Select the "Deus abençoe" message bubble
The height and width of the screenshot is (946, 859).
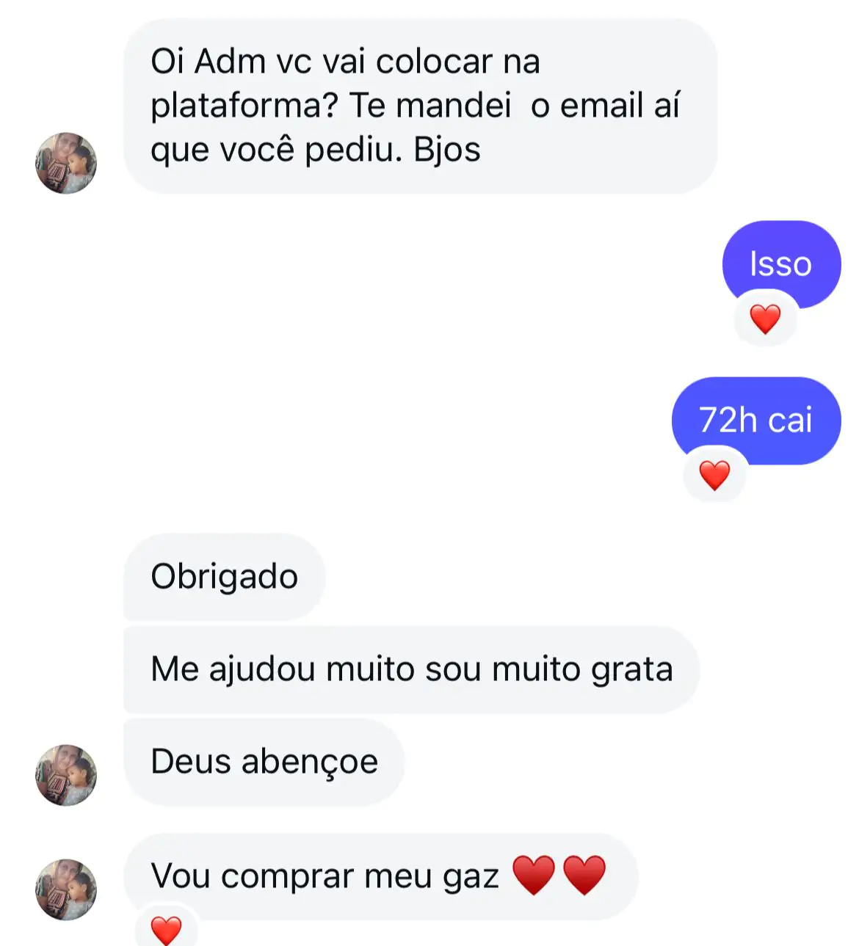pyautogui.click(x=264, y=762)
